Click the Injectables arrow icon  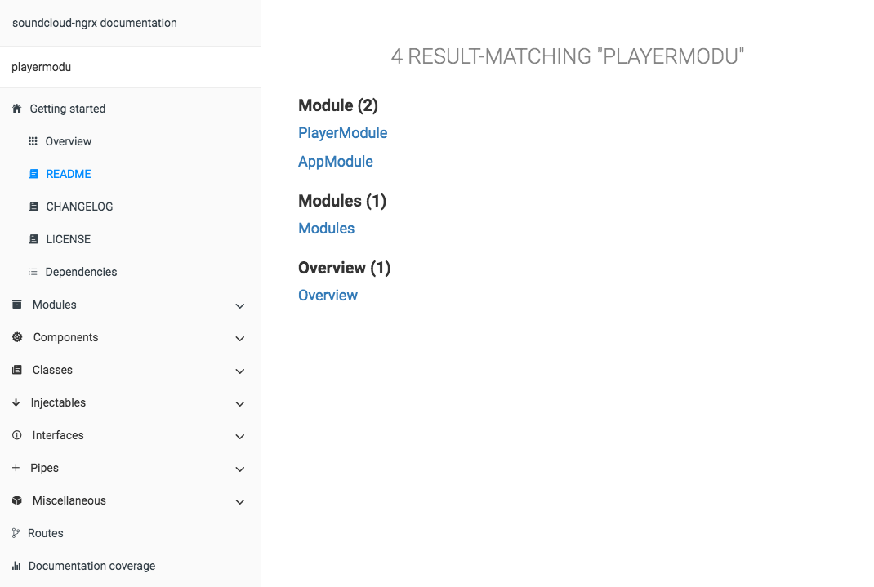coord(16,402)
